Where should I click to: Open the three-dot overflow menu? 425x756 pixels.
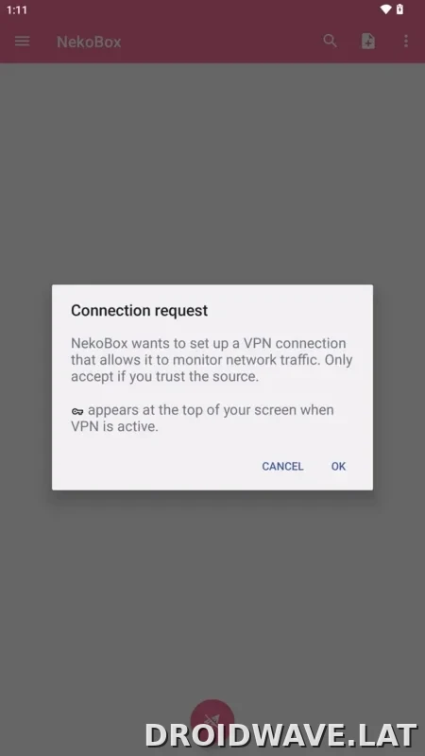[406, 41]
